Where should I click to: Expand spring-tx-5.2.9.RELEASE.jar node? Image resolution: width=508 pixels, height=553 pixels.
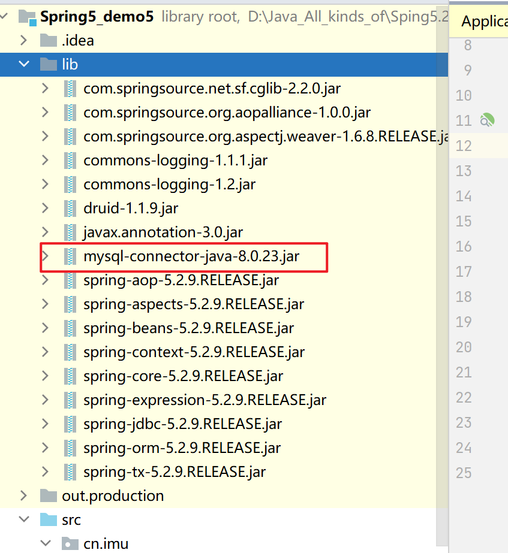pyautogui.click(x=44, y=472)
